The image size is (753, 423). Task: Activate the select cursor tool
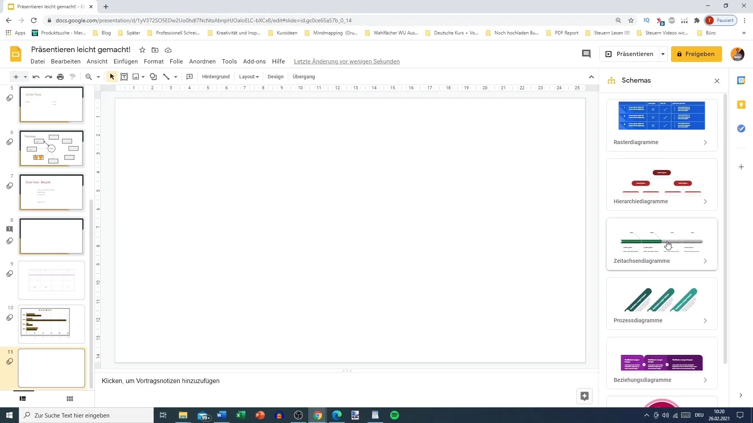(112, 77)
